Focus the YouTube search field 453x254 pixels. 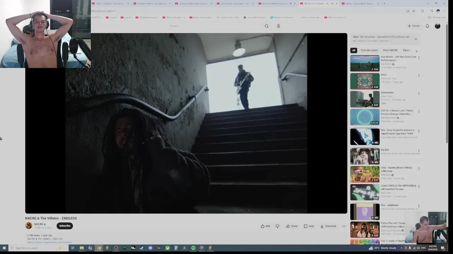click(x=216, y=26)
